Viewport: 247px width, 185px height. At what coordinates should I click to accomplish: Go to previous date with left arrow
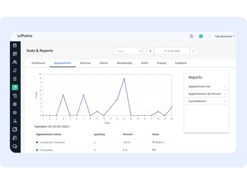tap(150, 51)
